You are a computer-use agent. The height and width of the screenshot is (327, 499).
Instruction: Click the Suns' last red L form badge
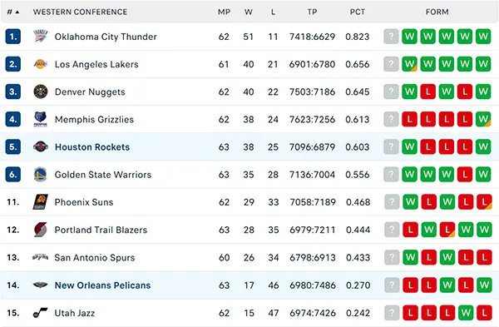tap(484, 202)
